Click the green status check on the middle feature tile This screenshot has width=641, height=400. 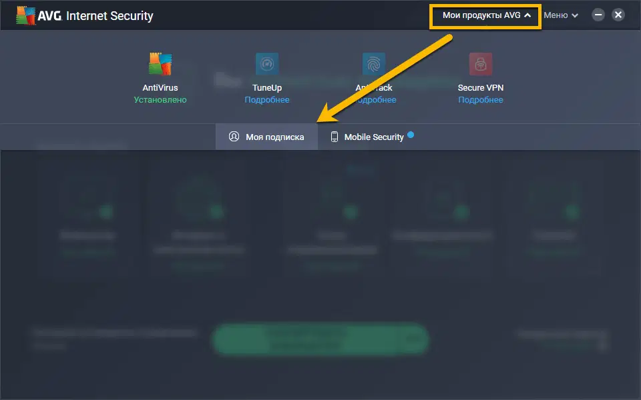[x=353, y=211]
